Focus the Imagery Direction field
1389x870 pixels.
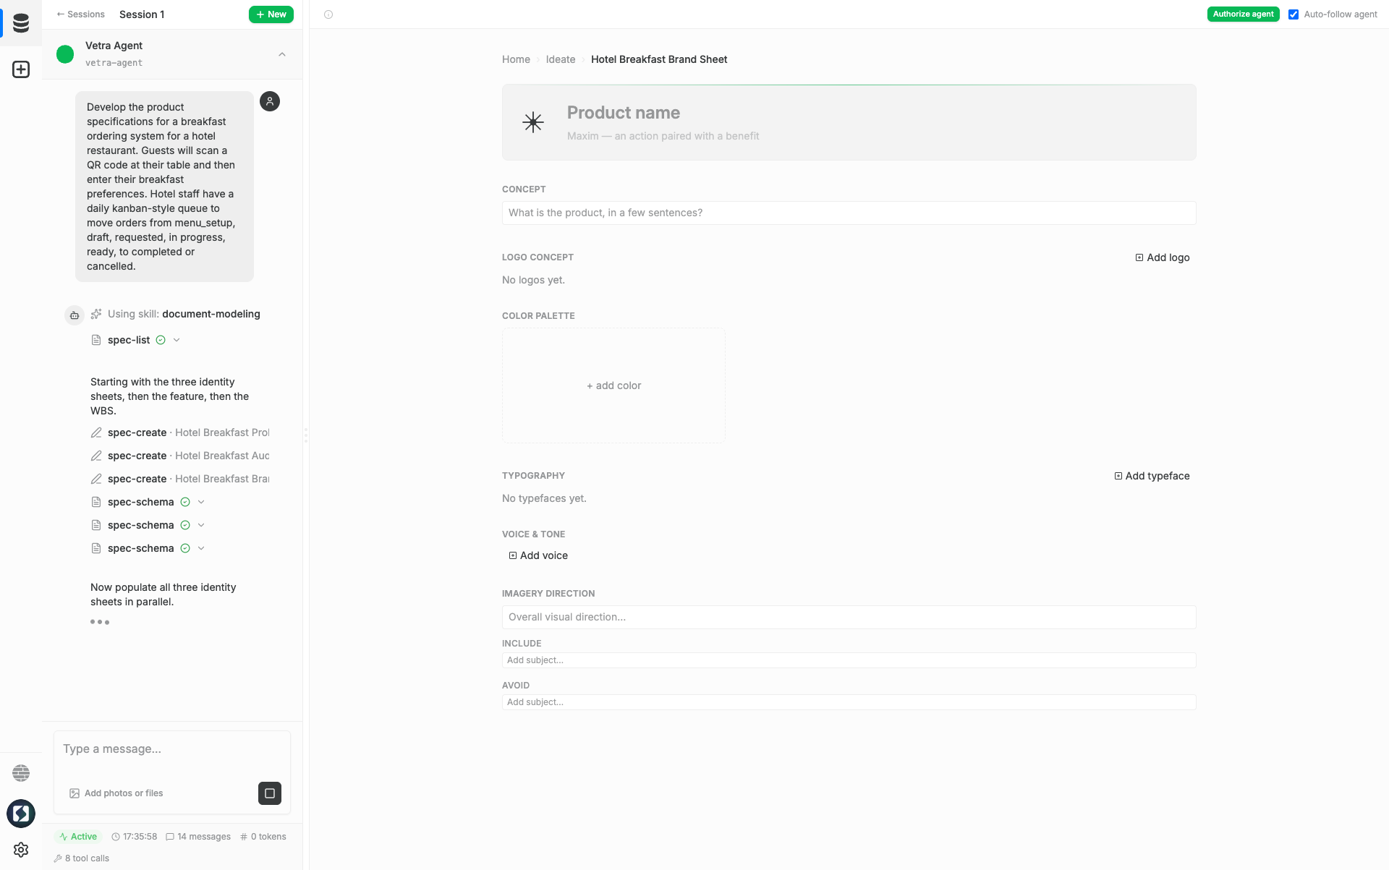[849, 617]
